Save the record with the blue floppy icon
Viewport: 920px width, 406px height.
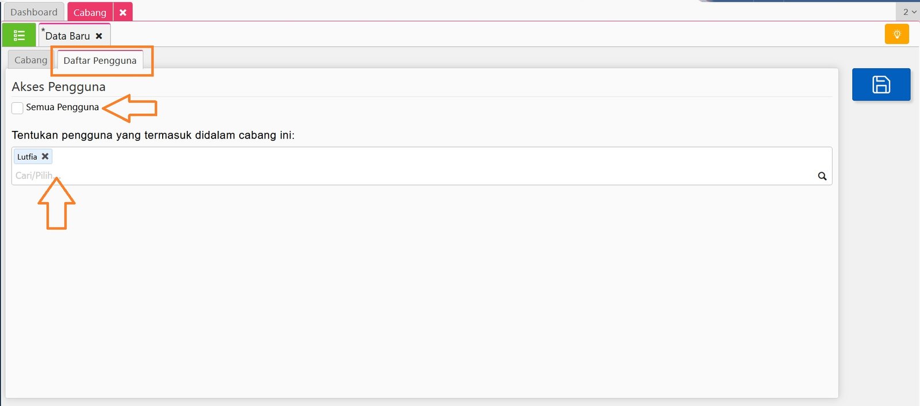point(881,84)
